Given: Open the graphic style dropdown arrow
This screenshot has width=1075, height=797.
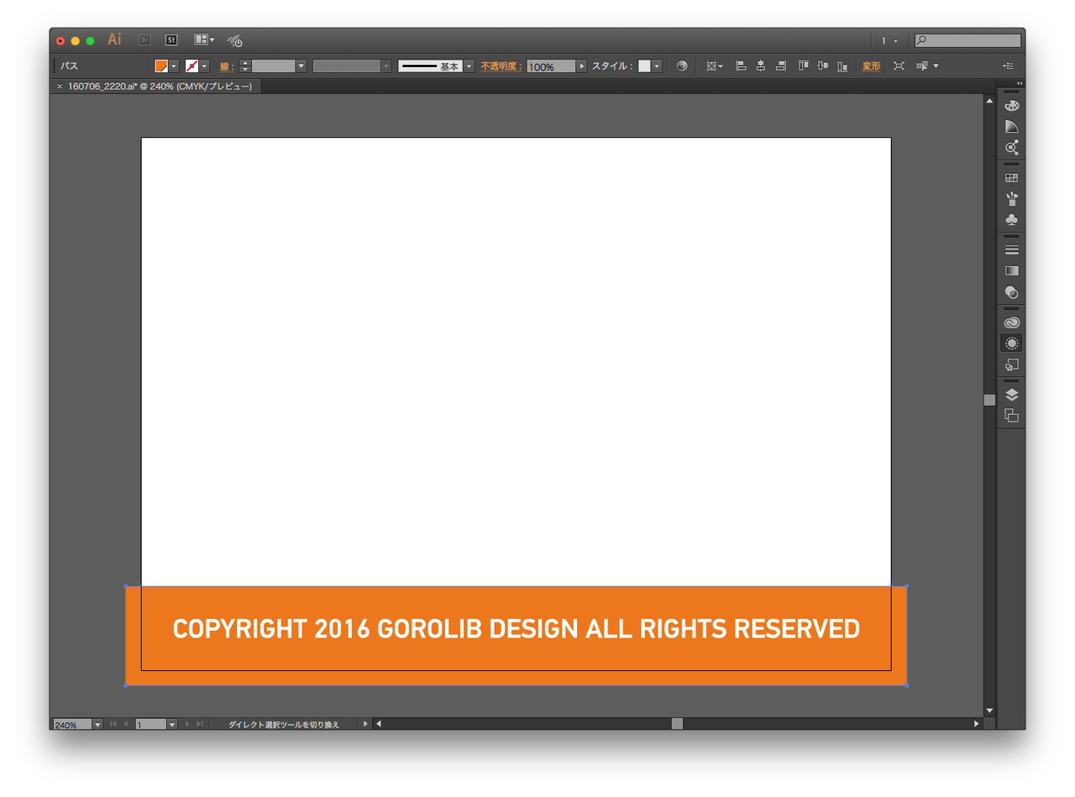Looking at the screenshot, I should [656, 66].
